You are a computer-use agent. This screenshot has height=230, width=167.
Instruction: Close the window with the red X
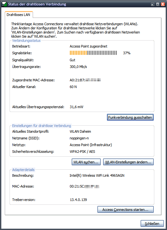click(163, 4)
